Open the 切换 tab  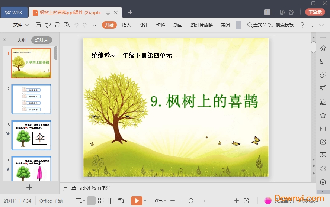(x=161, y=25)
